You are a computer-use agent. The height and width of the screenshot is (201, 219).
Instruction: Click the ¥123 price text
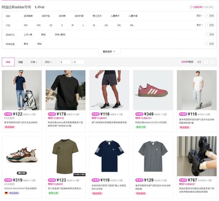pyautogui.click(x=61, y=180)
